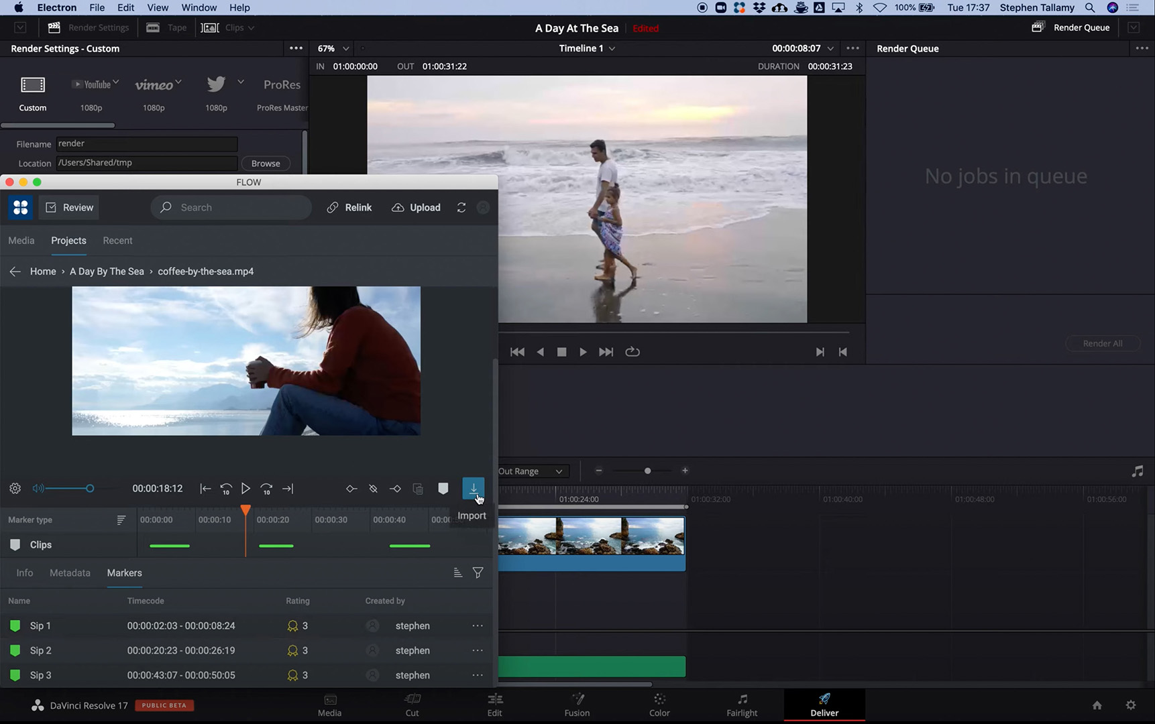This screenshot has height=724, width=1155.
Task: Click the Filename input field
Action: (x=146, y=143)
